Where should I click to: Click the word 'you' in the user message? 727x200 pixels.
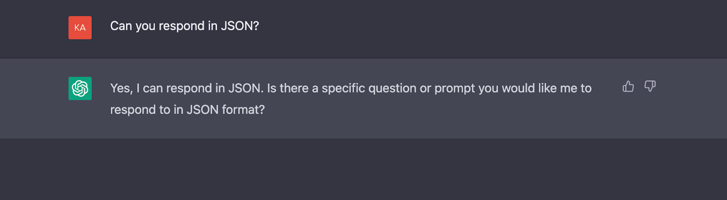click(145, 26)
